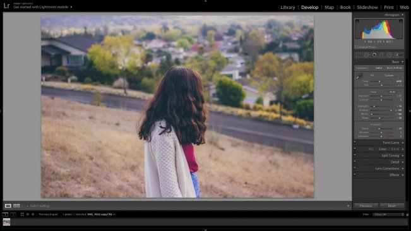This screenshot has height=231, width=411.
Task: Open Grid view from the filmstrip bar
Action: tap(22, 214)
